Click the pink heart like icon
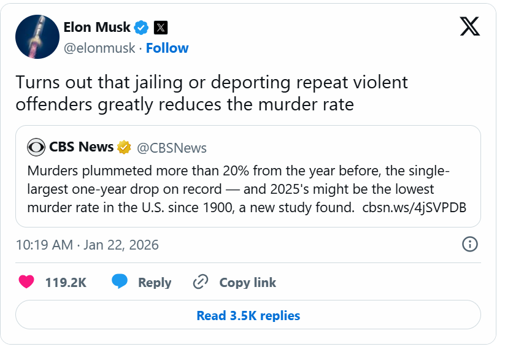Screen dimensions: 505x352 tap(26, 282)
